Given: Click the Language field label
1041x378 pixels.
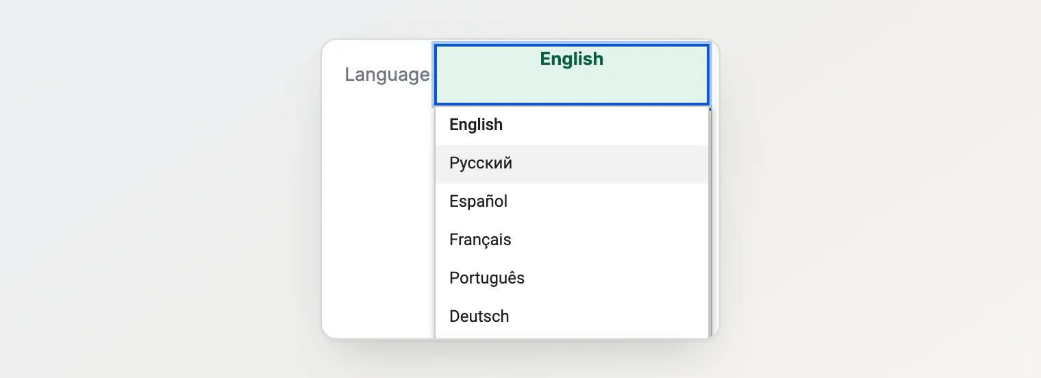Looking at the screenshot, I should [387, 75].
